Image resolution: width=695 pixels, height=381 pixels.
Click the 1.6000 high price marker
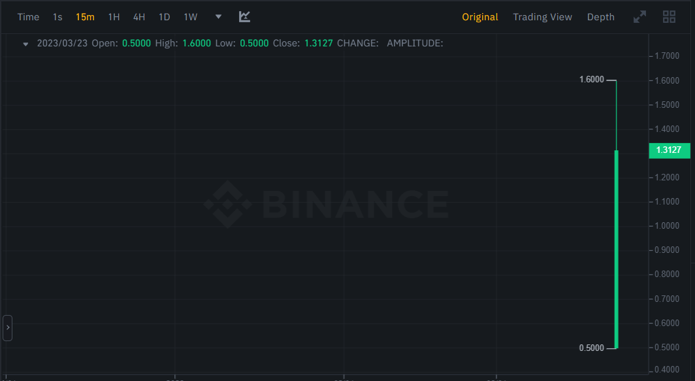pos(592,79)
